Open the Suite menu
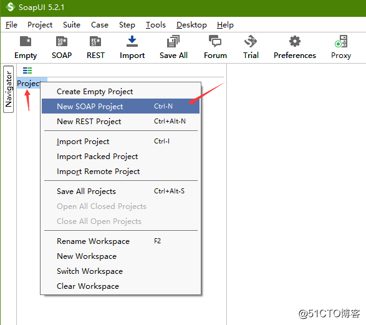The height and width of the screenshot is (325, 366). (x=72, y=25)
